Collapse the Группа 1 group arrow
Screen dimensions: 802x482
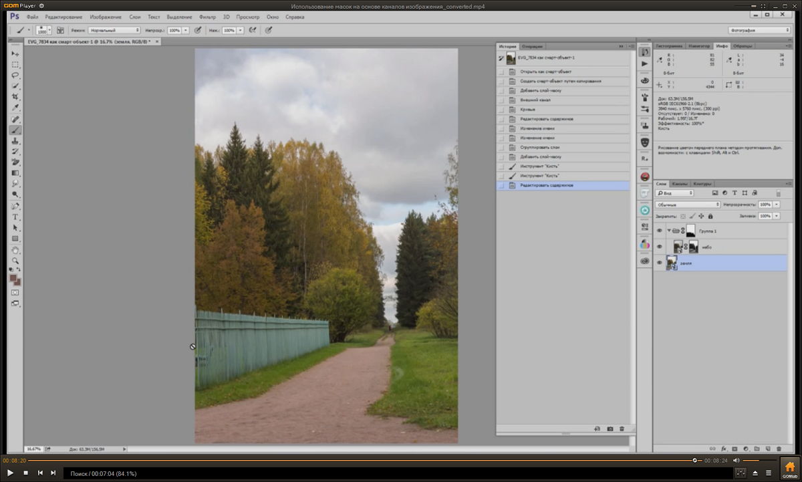coord(669,231)
